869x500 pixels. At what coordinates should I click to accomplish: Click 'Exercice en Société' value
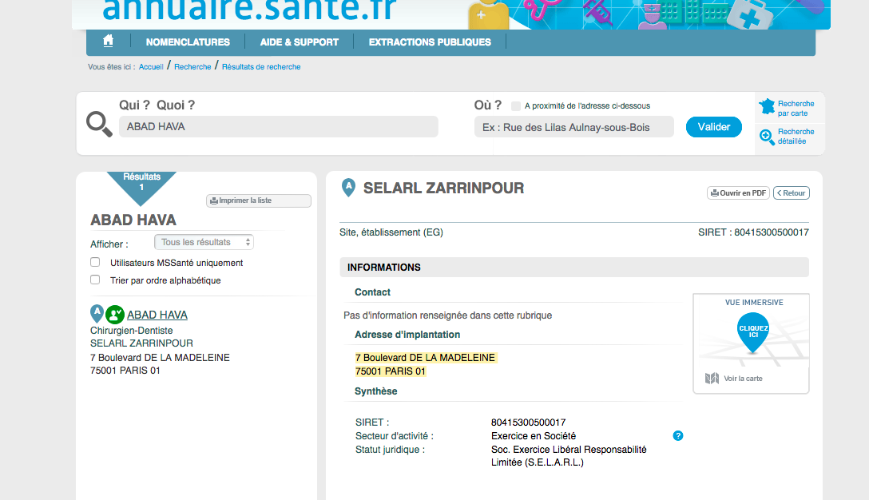tap(534, 435)
